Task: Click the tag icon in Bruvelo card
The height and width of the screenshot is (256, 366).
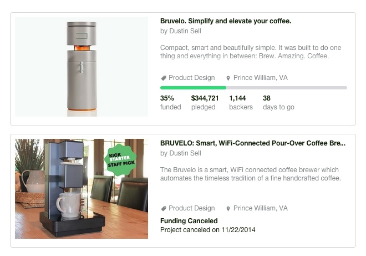Action: 164,78
